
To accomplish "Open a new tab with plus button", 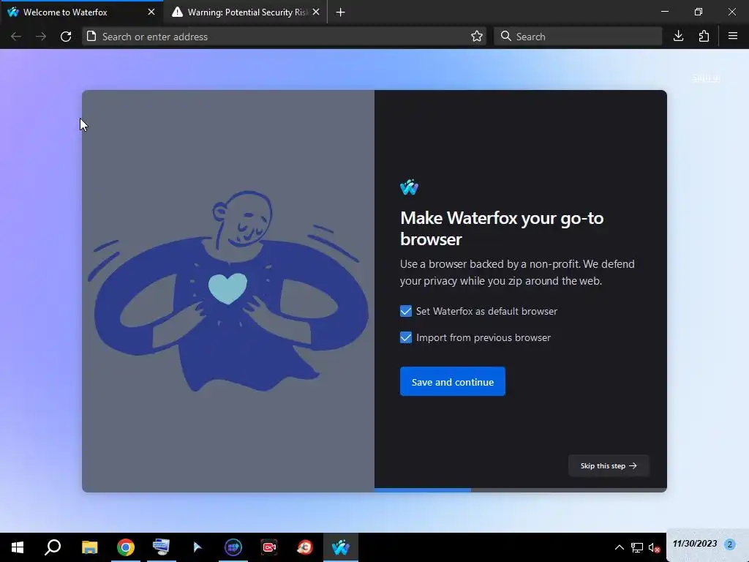I will 340,12.
